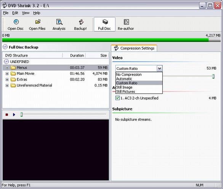Select the Extras row label
The height and width of the screenshot is (189, 223).
[22, 79]
